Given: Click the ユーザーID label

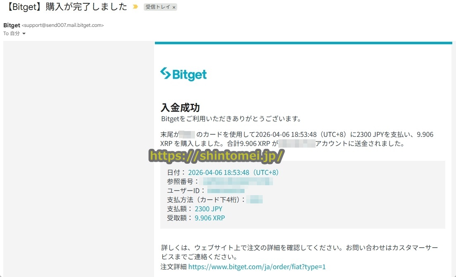Looking at the screenshot, I should 186,191.
